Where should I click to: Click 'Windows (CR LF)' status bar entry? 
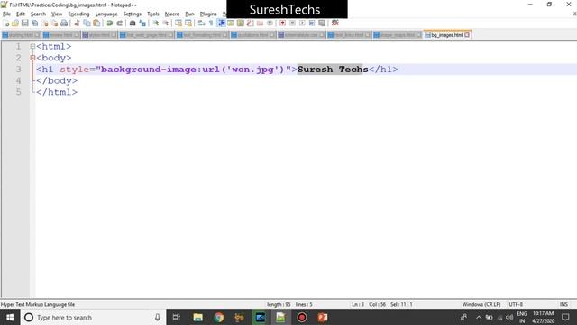(x=481, y=304)
